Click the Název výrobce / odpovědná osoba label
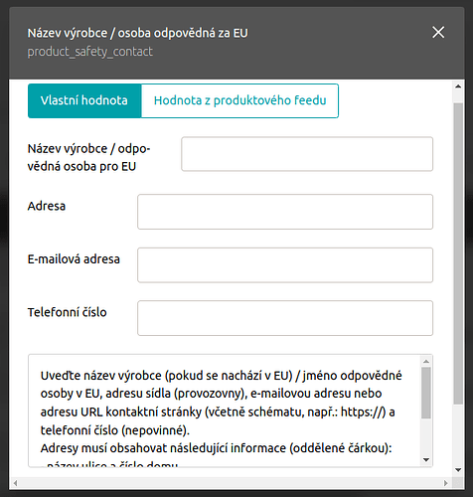This screenshot has height=497, width=473. [88, 157]
